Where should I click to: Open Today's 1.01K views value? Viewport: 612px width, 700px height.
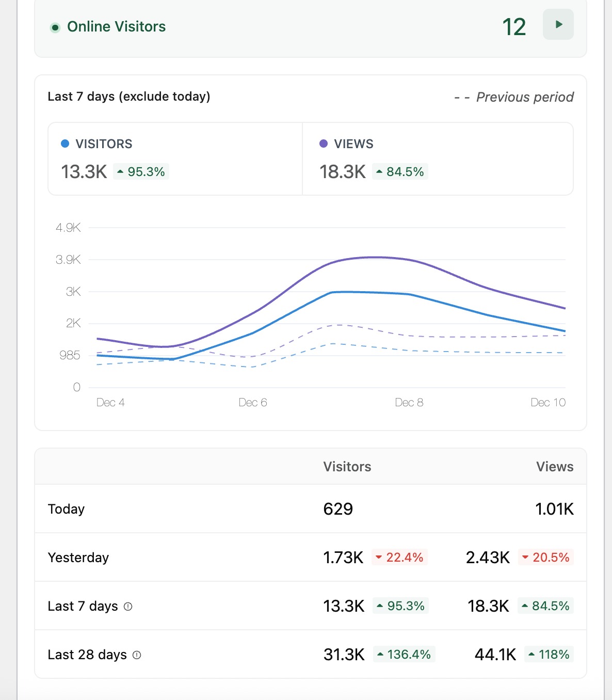[554, 509]
